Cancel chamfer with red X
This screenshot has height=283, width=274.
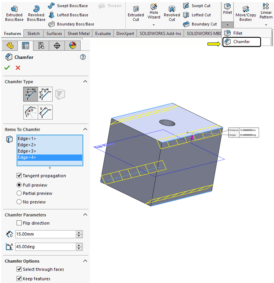coord(18,68)
